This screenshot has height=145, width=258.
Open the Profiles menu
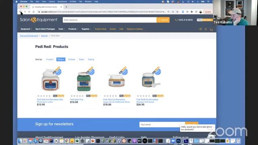coord(73,2)
